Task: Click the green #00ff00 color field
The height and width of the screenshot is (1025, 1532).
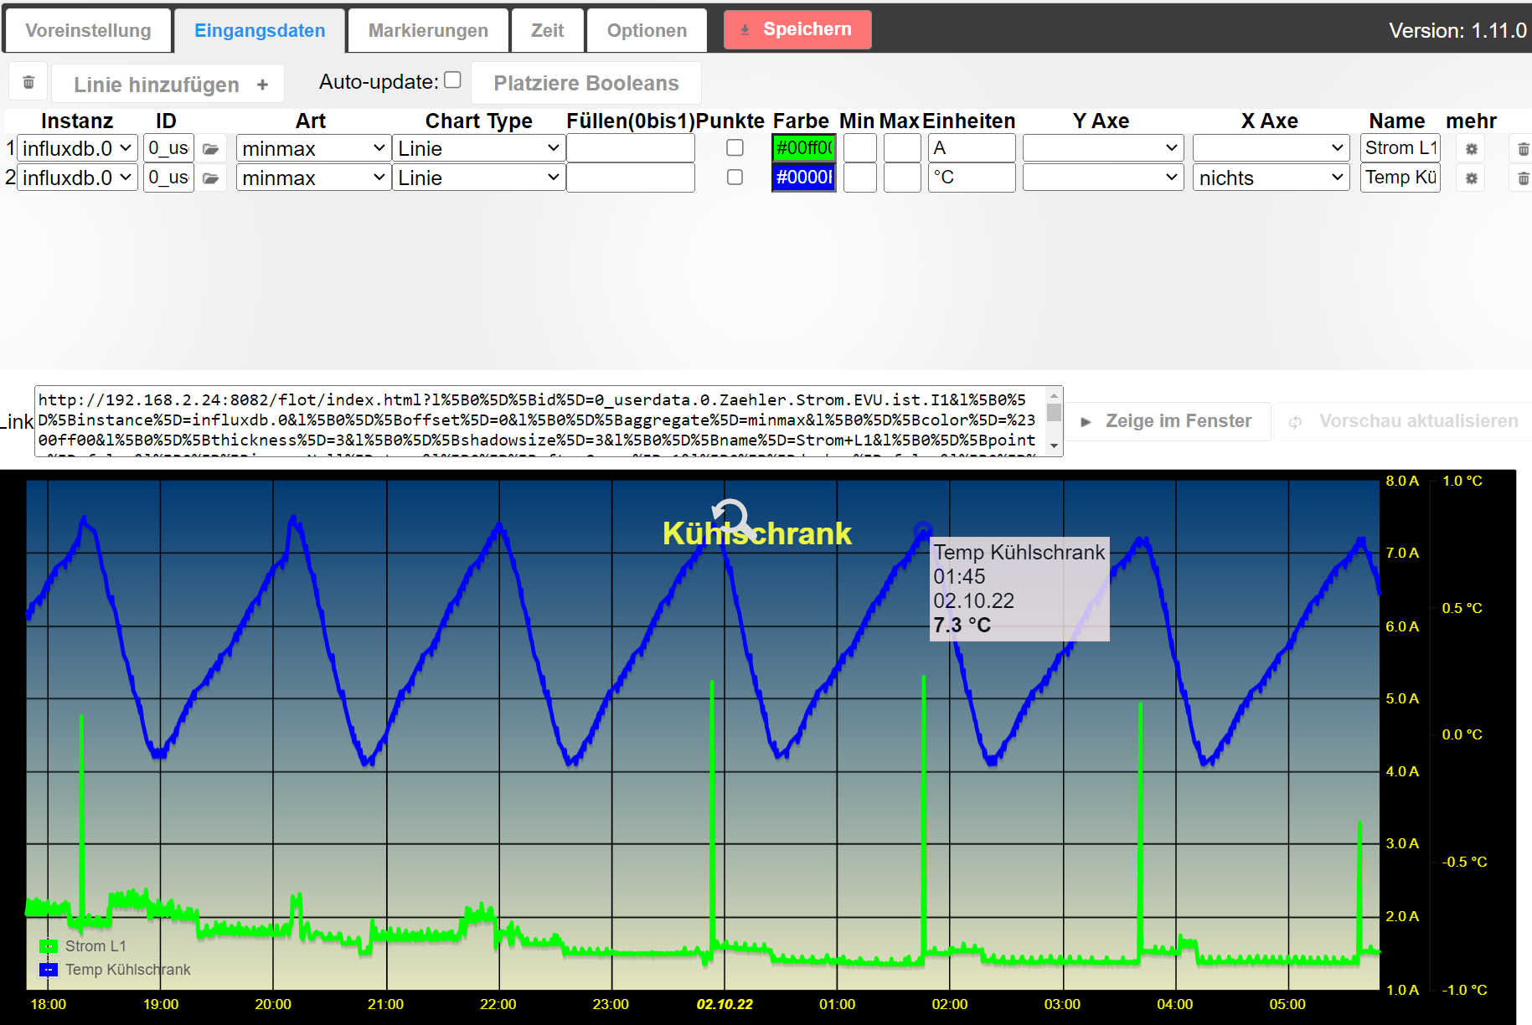Action: tap(803, 148)
